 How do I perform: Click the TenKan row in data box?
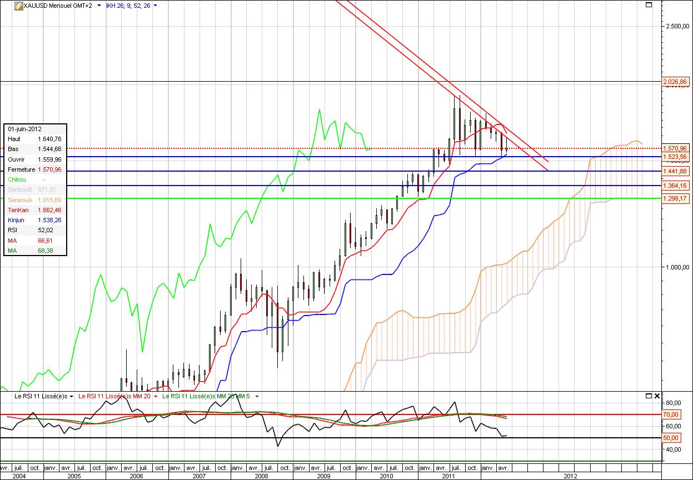click(34, 210)
